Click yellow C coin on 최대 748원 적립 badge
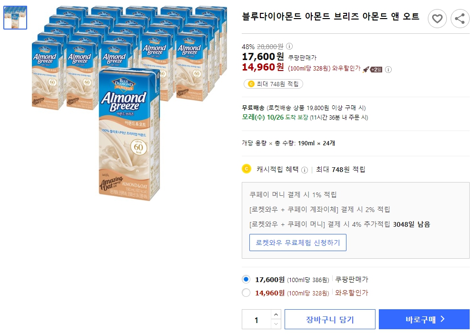The image size is (474, 334). [x=252, y=83]
